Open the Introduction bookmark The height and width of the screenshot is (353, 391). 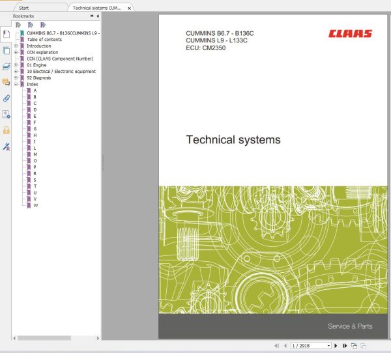pyautogui.click(x=39, y=46)
